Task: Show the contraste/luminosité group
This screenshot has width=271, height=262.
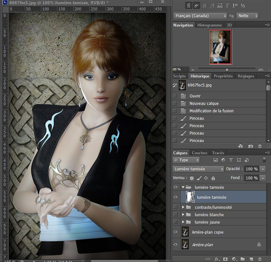Action: click(175, 207)
